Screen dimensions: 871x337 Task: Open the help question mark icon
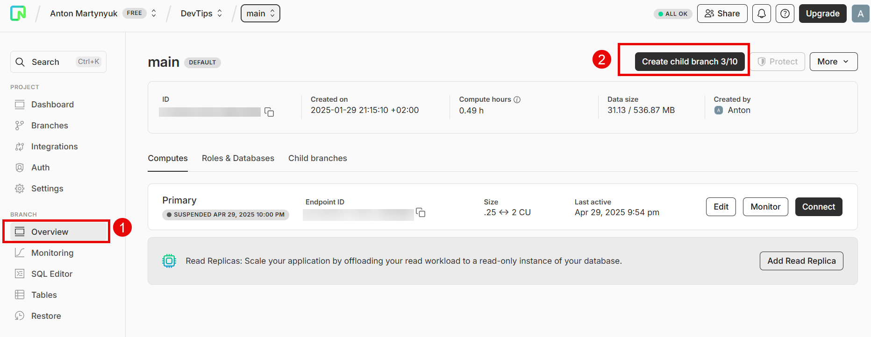(x=785, y=14)
